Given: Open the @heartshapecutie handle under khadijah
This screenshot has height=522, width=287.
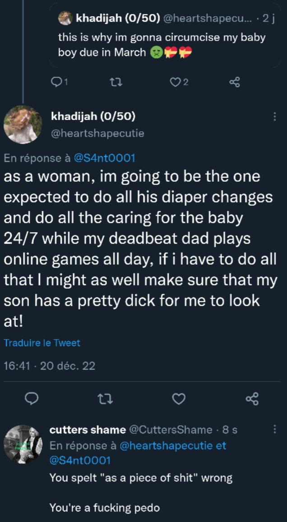Looking at the screenshot, I should [97, 134].
